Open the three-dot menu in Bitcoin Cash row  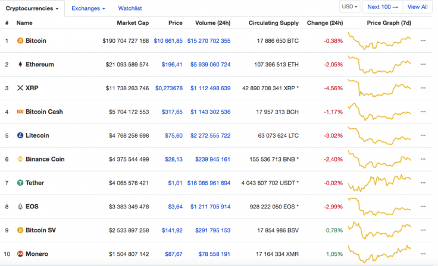(423, 112)
